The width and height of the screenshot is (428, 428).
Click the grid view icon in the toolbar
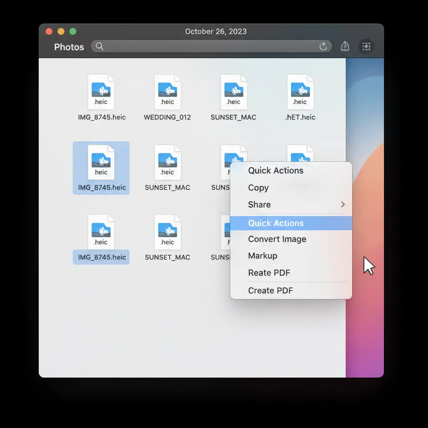pyautogui.click(x=367, y=47)
